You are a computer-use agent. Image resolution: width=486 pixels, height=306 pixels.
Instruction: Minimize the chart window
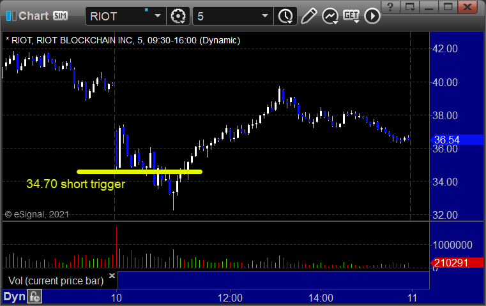pos(429,7)
